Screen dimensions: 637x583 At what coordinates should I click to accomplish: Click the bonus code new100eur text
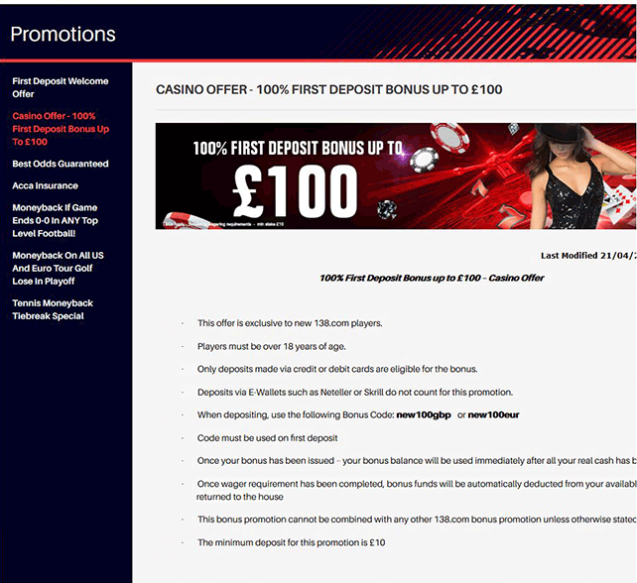(x=493, y=414)
